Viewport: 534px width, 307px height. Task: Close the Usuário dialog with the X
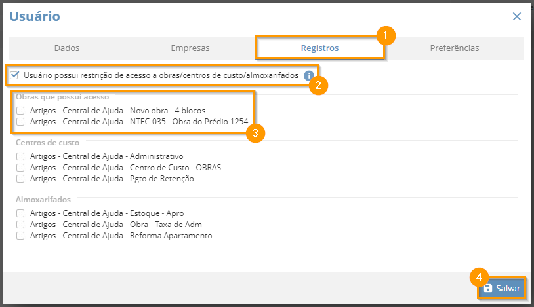coord(517,16)
